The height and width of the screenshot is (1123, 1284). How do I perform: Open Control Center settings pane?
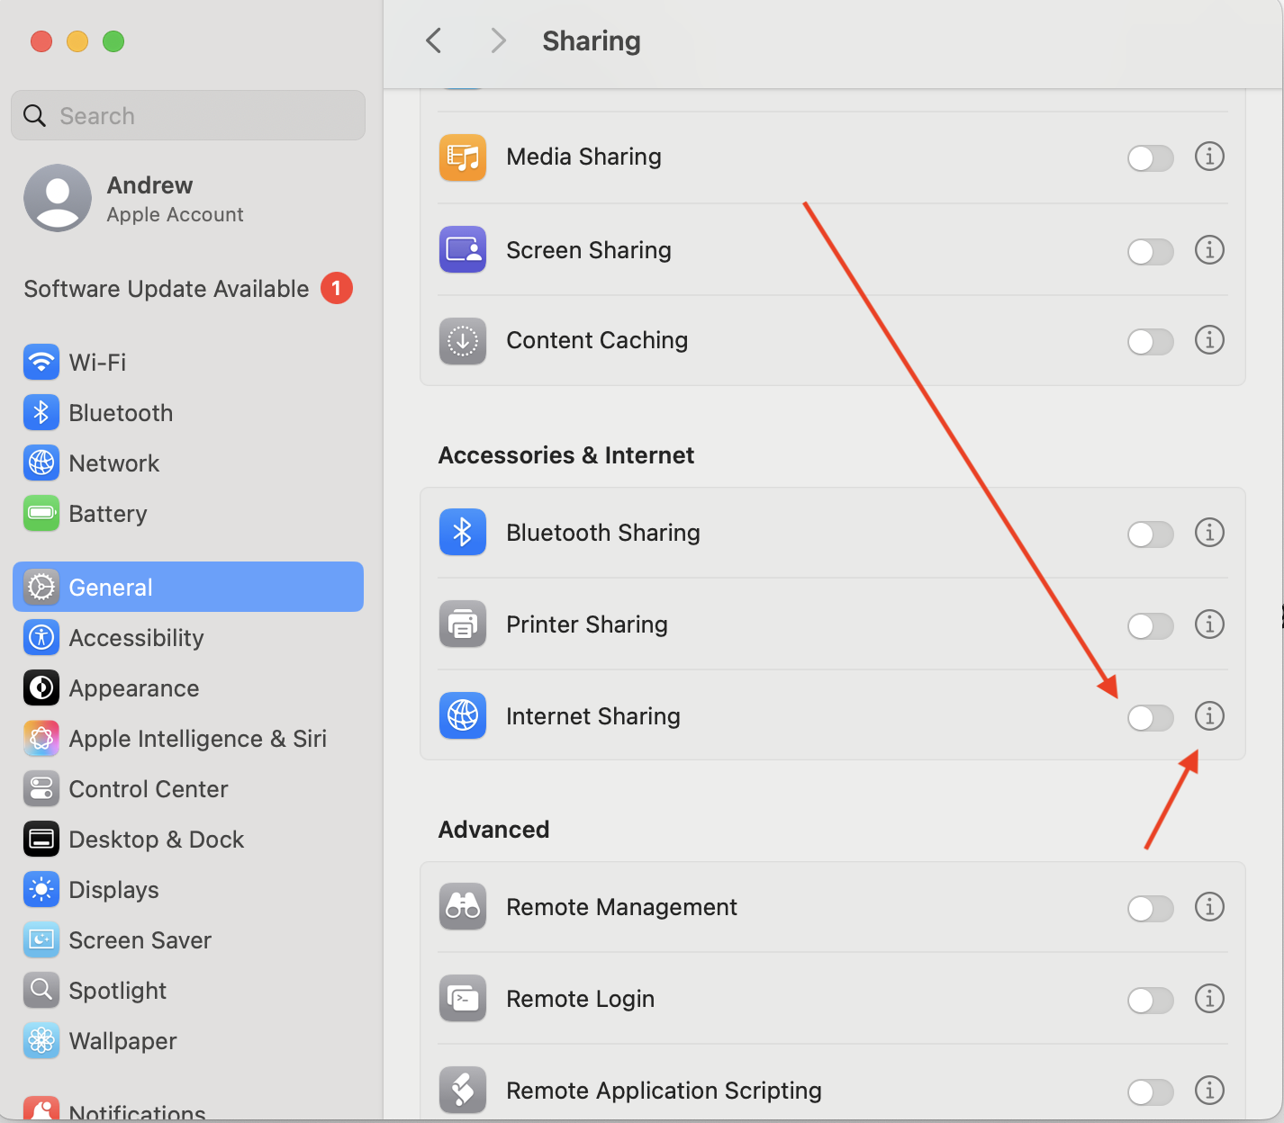point(148,789)
